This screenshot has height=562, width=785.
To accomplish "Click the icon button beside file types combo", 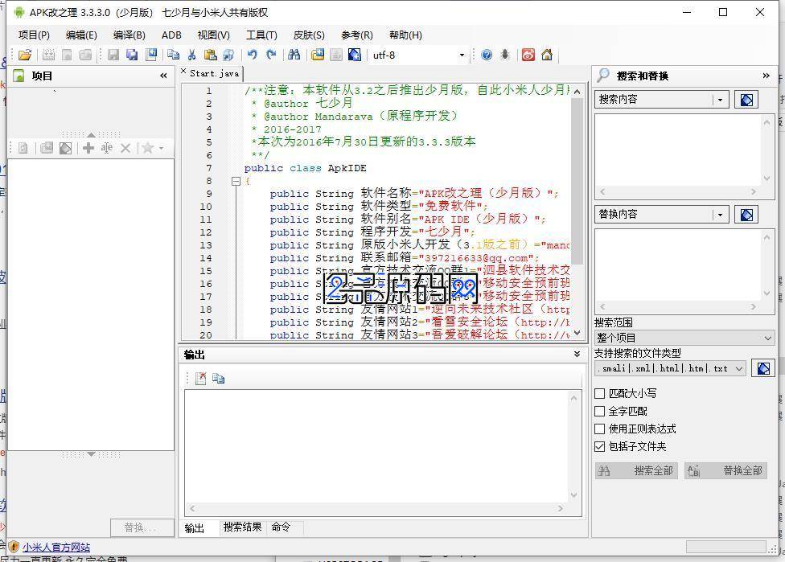I will [763, 369].
